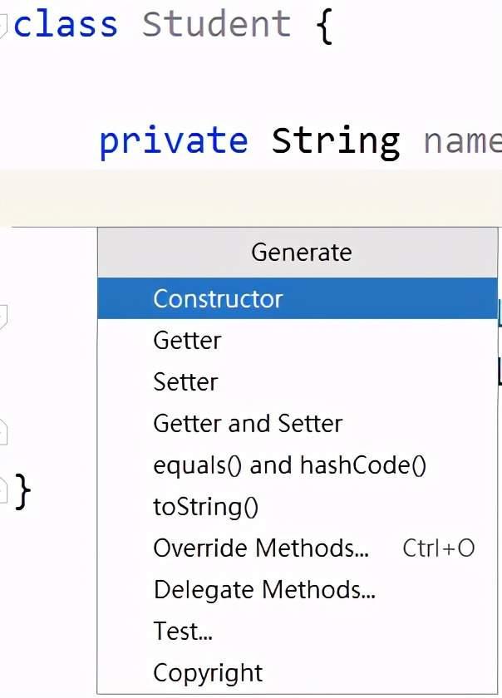This screenshot has height=698, width=502.
Task: Place the caret on the Student class name
Action: point(216,24)
